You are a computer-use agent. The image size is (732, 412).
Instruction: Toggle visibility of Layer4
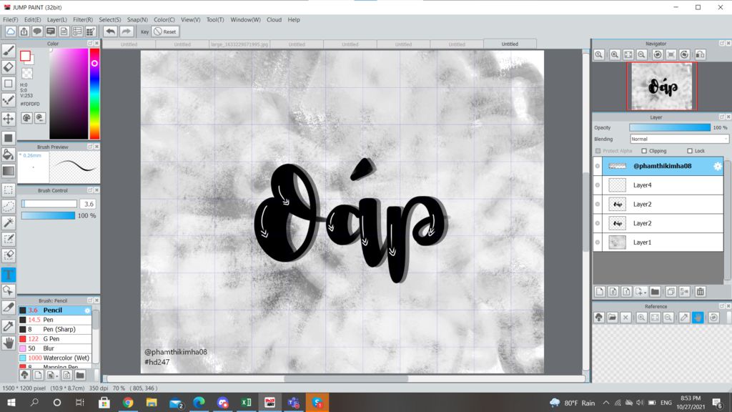pos(598,185)
